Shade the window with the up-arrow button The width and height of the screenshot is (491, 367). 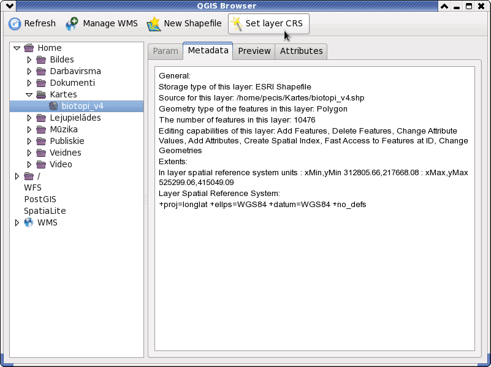[x=444, y=6]
